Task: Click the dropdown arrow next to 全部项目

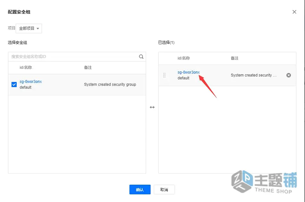Action: (x=38, y=28)
